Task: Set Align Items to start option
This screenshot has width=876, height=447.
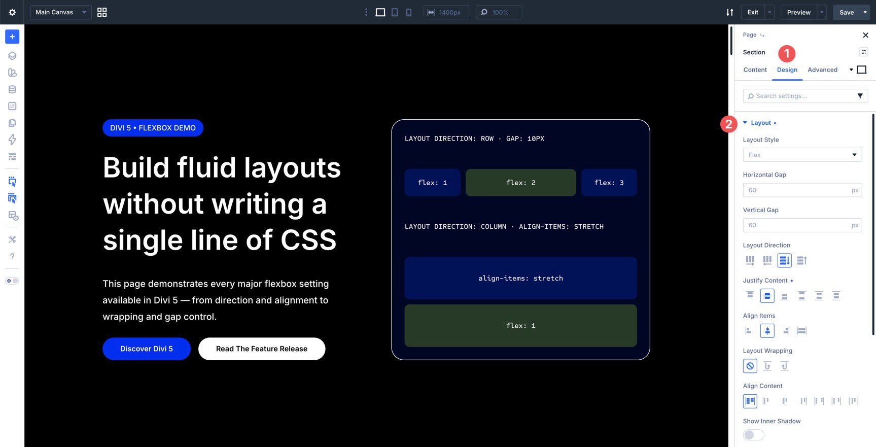Action: pos(749,331)
